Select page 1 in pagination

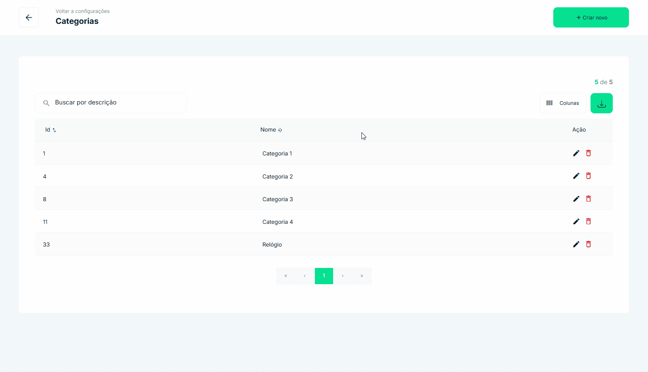coord(324,276)
